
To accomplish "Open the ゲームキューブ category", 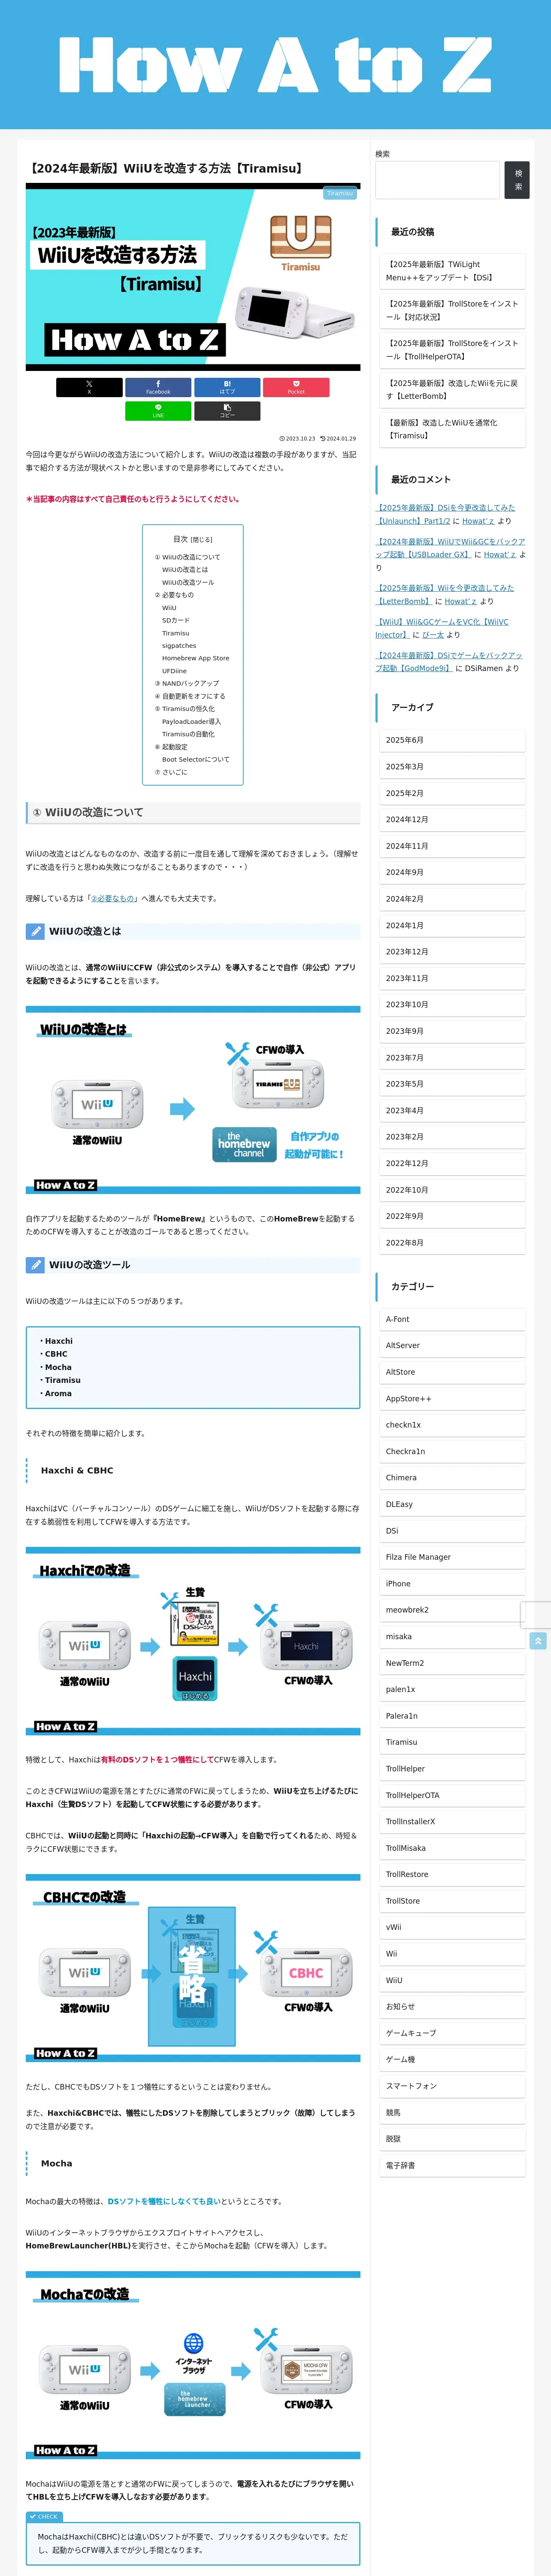I will (x=452, y=2033).
